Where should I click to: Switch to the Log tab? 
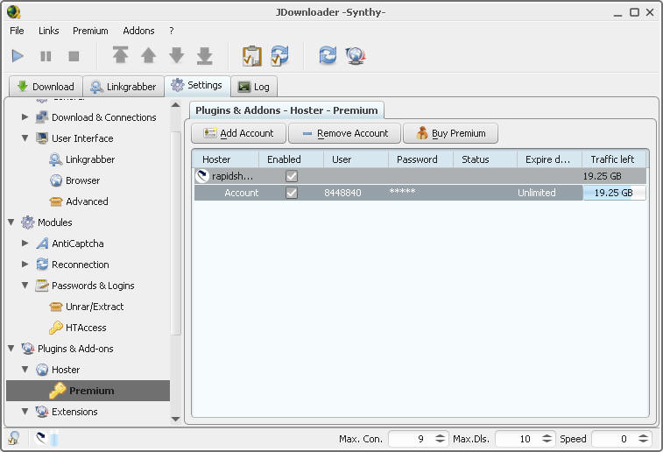coord(254,87)
